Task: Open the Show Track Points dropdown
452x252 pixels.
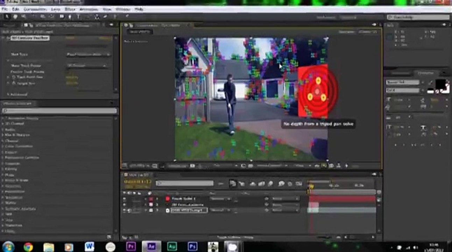Action: tap(87, 65)
